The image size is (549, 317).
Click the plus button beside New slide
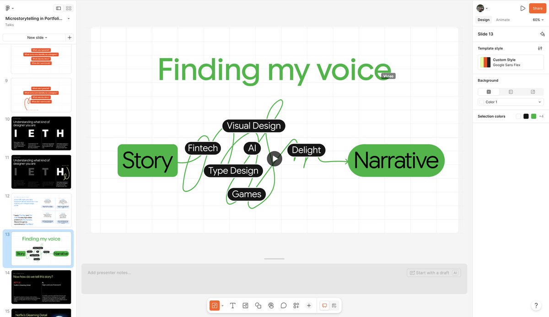point(70,38)
